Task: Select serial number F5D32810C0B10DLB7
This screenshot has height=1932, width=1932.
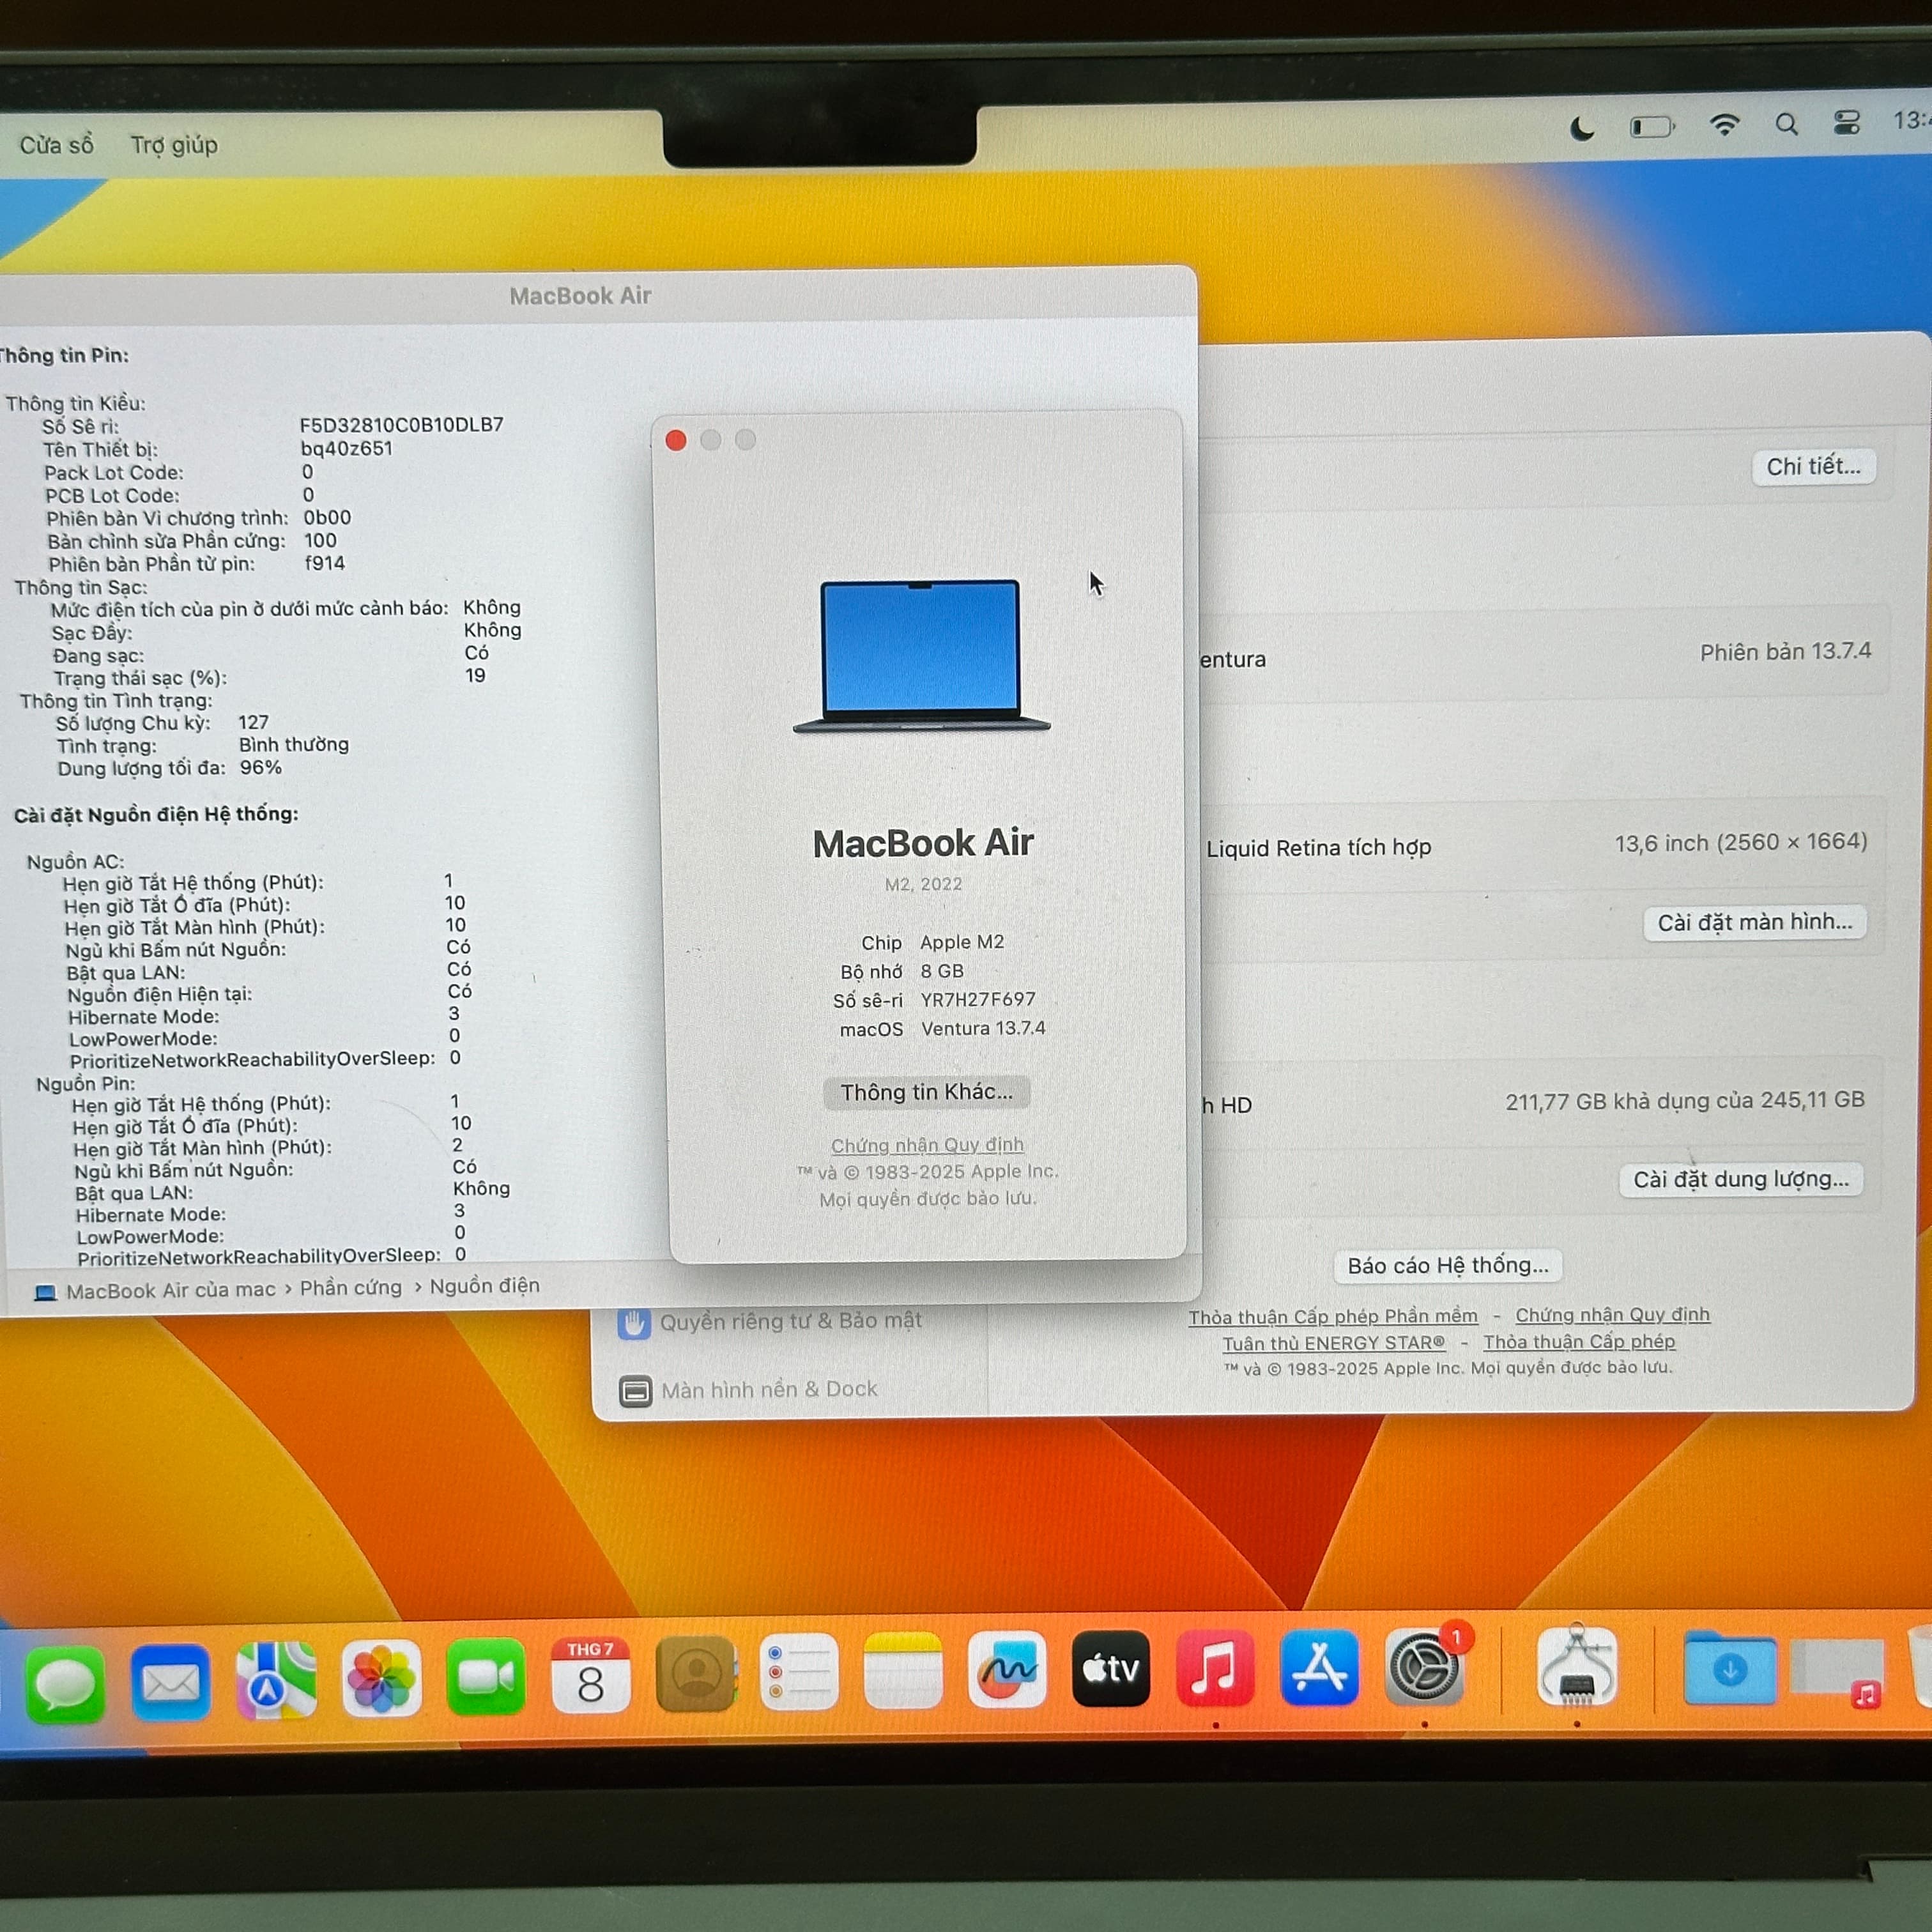Action: (x=401, y=424)
